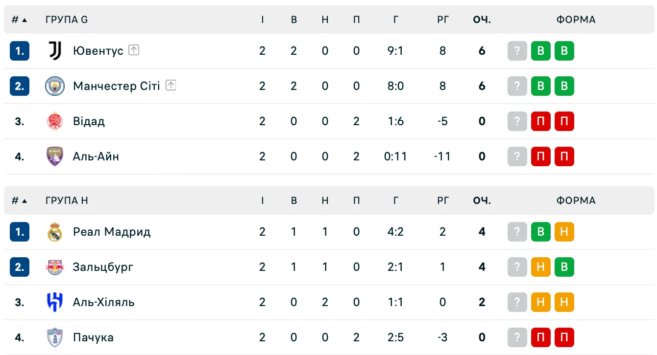The height and width of the screenshot is (355, 657).
Task: Sort Група G by rank arrow
Action: [24, 20]
